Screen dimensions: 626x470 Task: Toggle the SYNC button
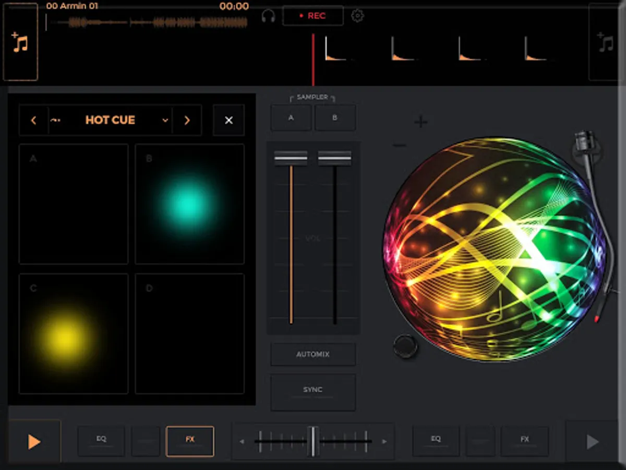coord(313,392)
